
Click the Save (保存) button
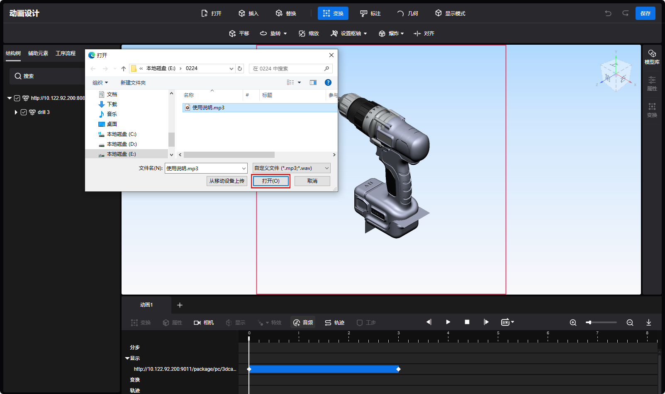pos(645,13)
